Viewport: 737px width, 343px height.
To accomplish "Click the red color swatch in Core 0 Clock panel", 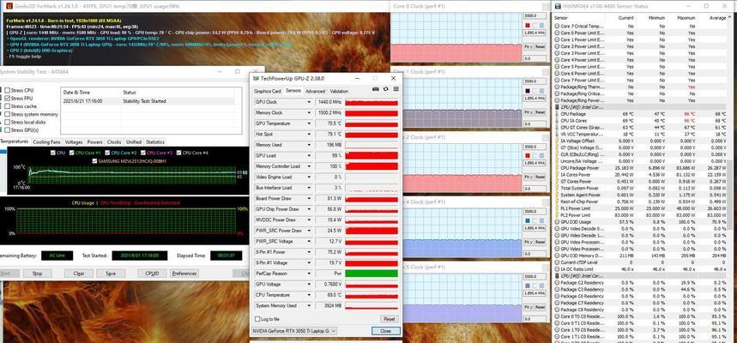I will pos(528,24).
